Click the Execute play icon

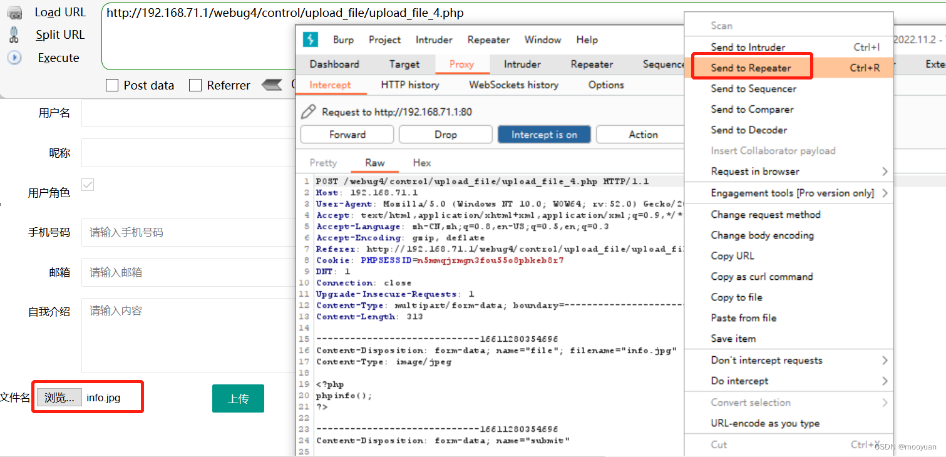click(14, 58)
